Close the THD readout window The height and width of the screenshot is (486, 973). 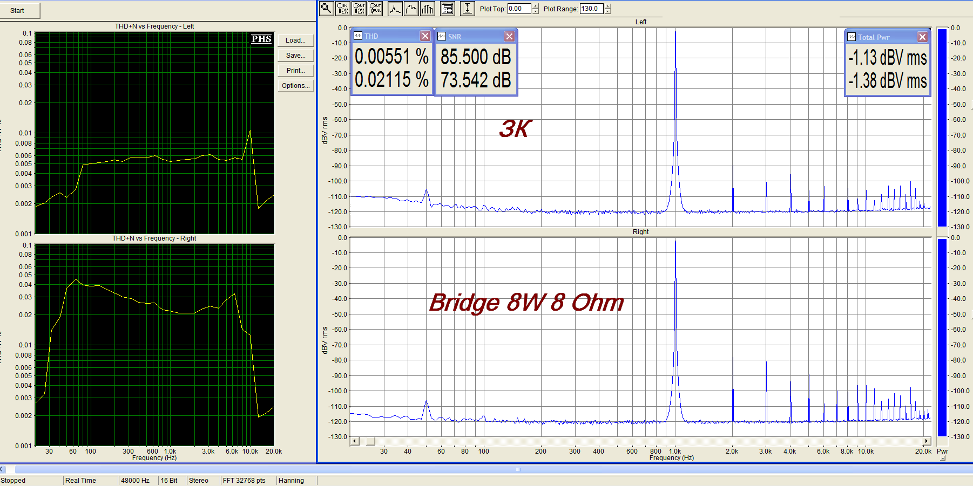pyautogui.click(x=425, y=36)
